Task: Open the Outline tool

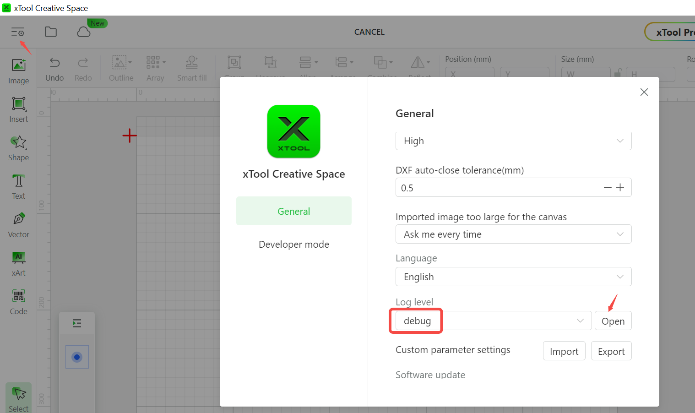Action: click(121, 69)
